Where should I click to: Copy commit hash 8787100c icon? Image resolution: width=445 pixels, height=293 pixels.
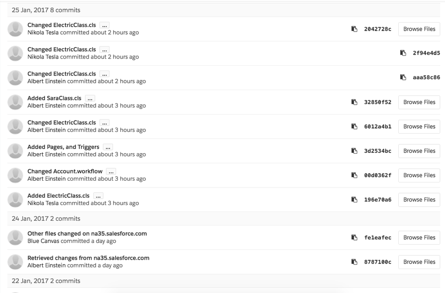(354, 262)
